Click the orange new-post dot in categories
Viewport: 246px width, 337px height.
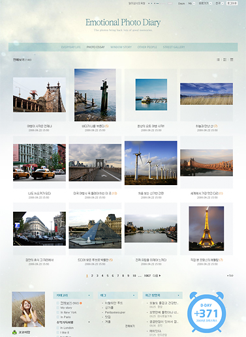pyautogui.click(x=81, y=303)
